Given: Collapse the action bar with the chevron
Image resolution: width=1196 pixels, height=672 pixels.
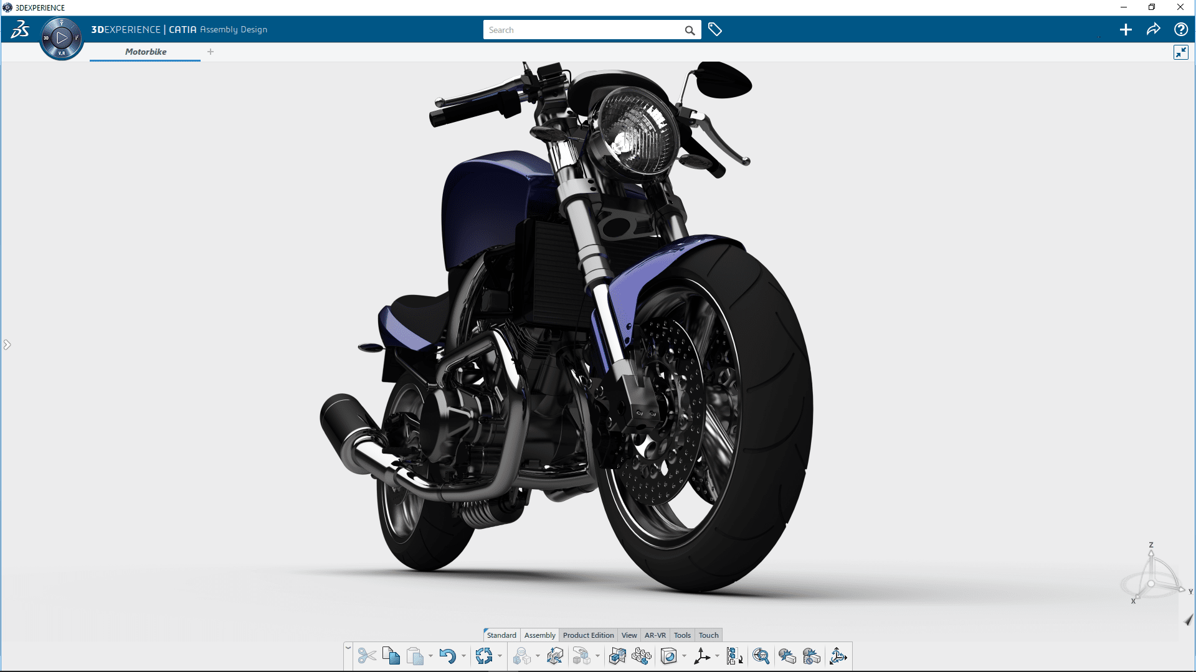Looking at the screenshot, I should (x=348, y=648).
